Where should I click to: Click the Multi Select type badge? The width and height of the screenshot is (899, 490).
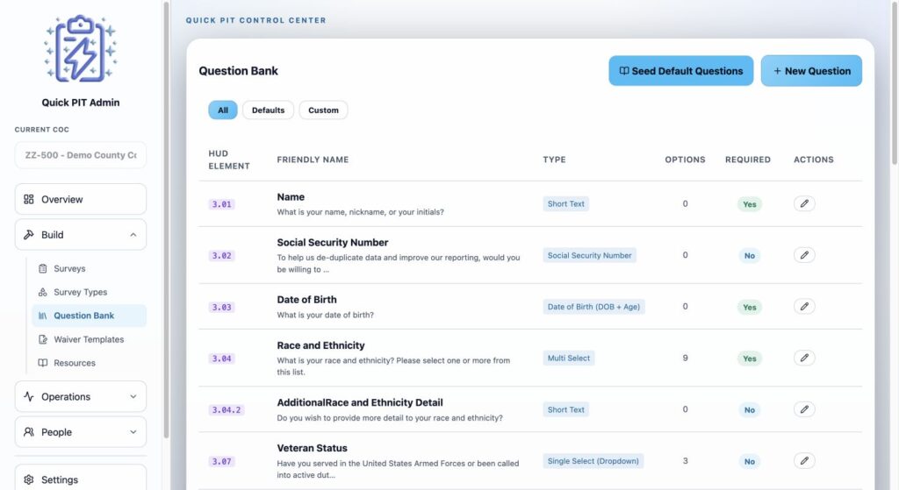pyautogui.click(x=568, y=359)
